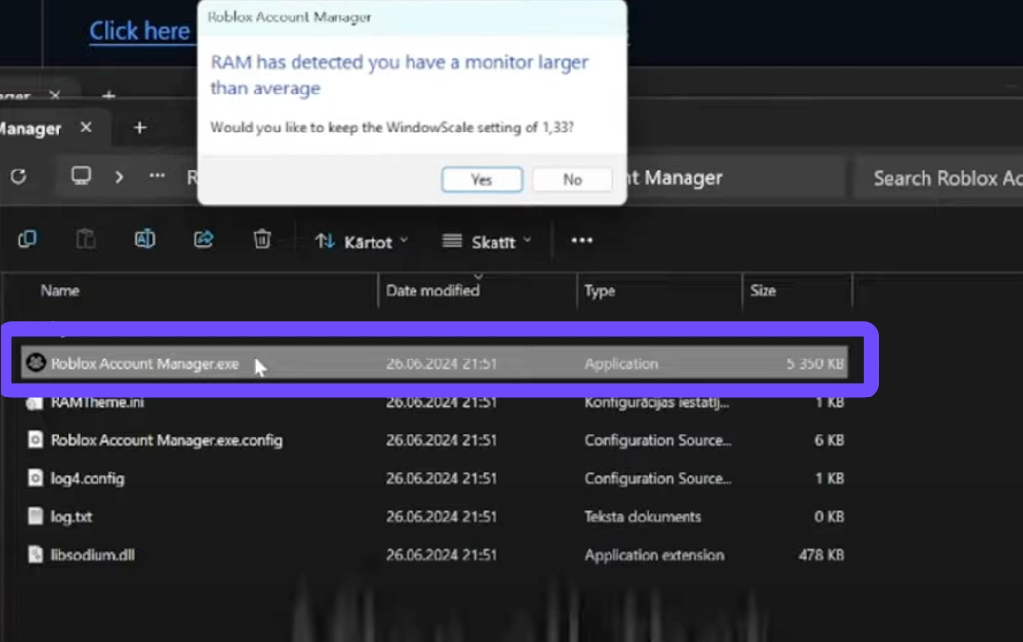Click the Paste icon in the toolbar
This screenshot has height=642, width=1023.
(86, 240)
